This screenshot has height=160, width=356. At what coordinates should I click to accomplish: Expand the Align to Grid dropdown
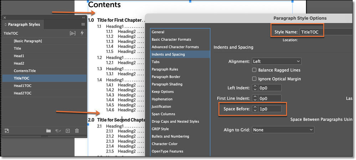click(x=283, y=130)
